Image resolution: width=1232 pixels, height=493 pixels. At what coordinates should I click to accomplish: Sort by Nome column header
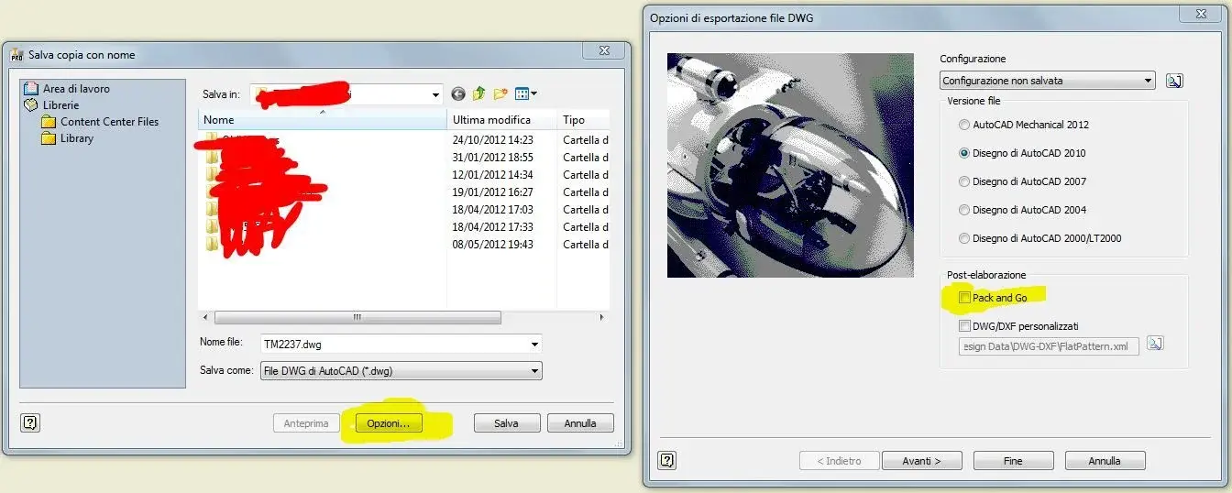tap(322, 120)
